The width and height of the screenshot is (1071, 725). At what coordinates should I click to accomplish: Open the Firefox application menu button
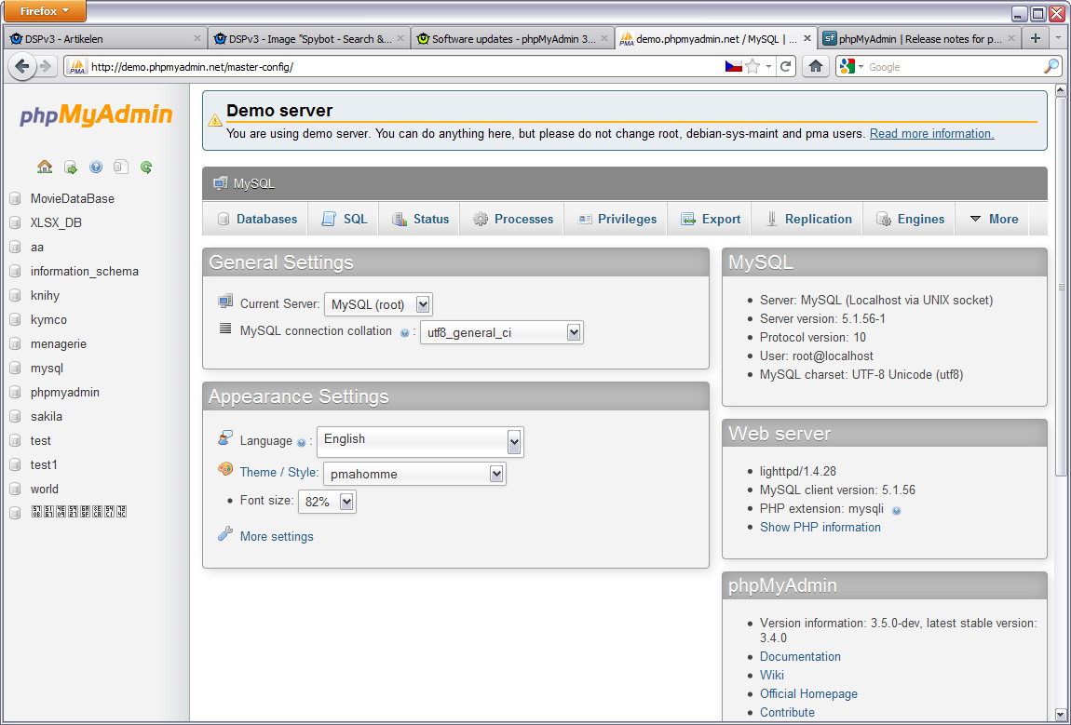pos(45,11)
